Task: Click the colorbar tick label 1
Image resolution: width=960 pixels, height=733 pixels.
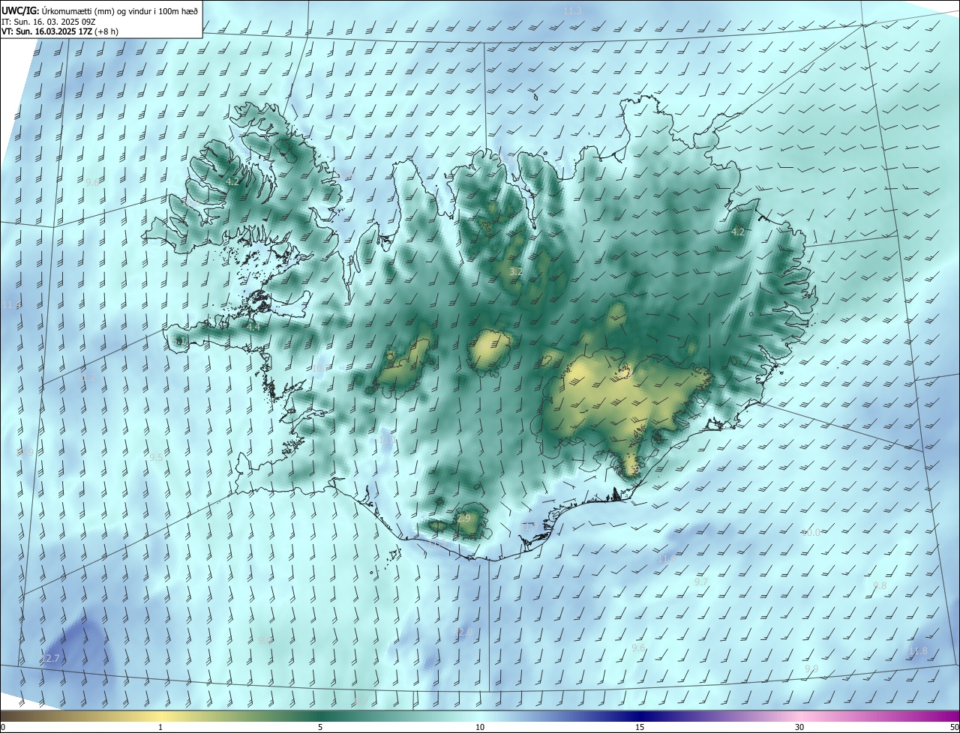Action: tap(161, 728)
